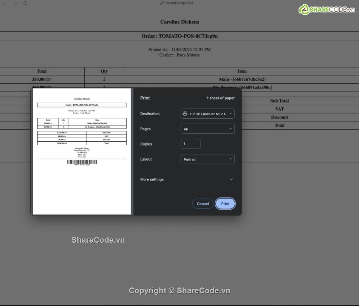Reload the tomatophp.test page
This screenshot has height=306, width=359.
pos(25,3)
